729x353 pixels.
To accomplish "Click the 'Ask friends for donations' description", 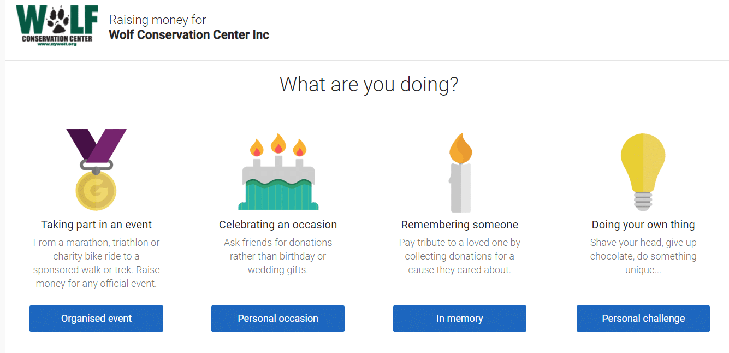I will pos(278,256).
